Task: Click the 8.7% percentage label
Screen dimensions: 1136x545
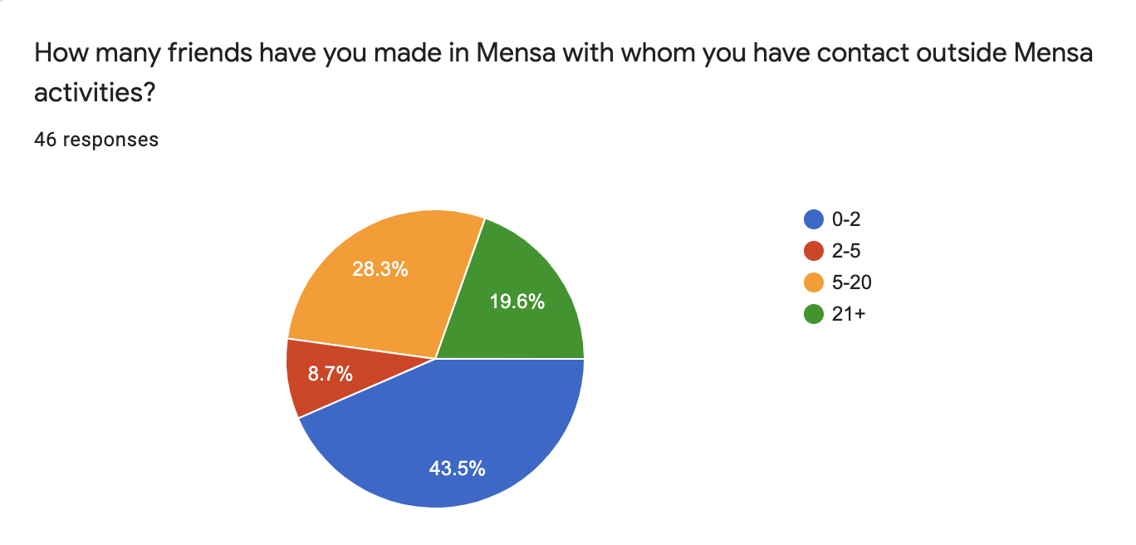Action: [330, 374]
